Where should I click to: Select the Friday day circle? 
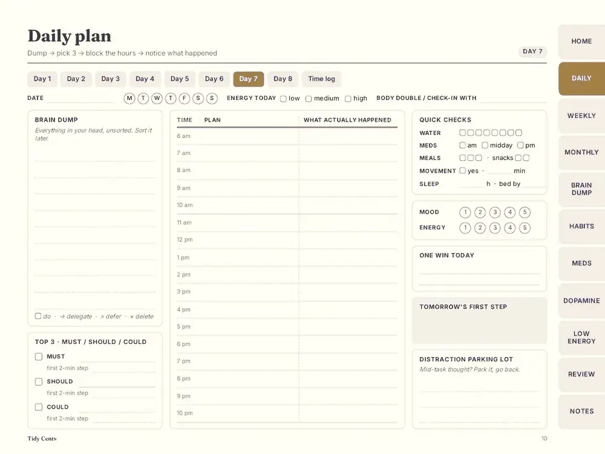click(x=185, y=98)
